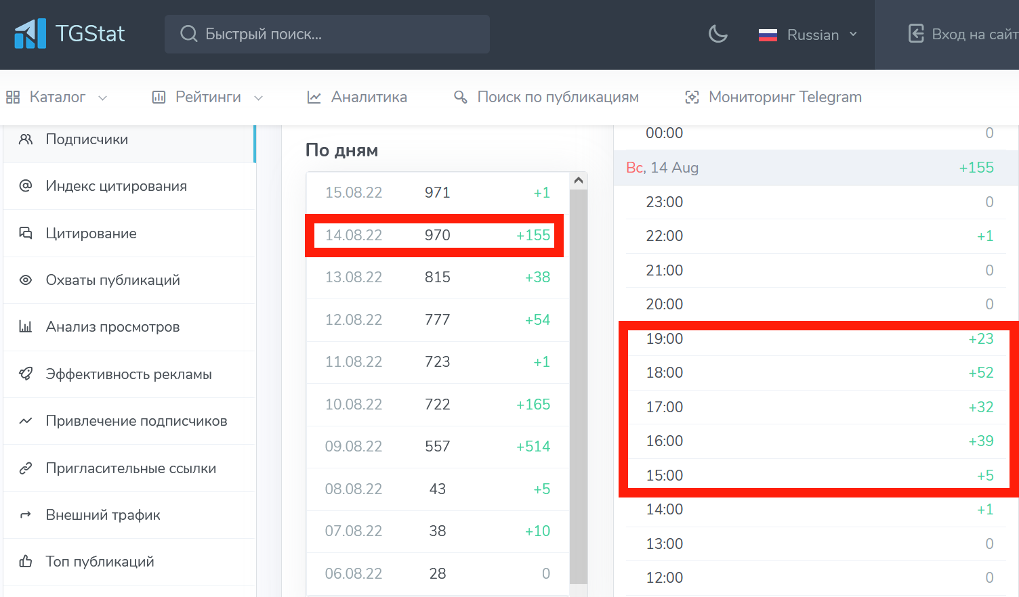Toggle dark mode with the moon icon
The image size is (1019, 597).
pos(718,34)
